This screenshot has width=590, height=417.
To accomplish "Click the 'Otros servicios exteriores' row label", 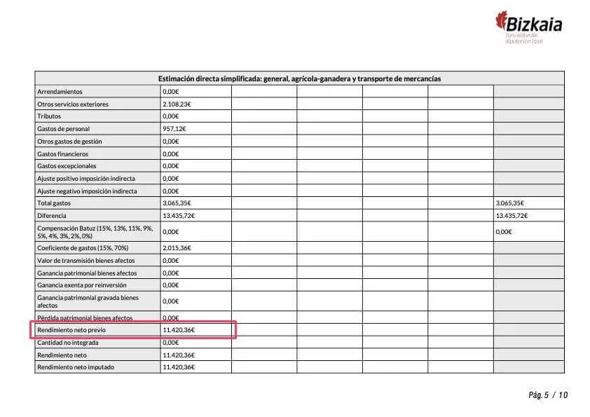I will pos(73,104).
